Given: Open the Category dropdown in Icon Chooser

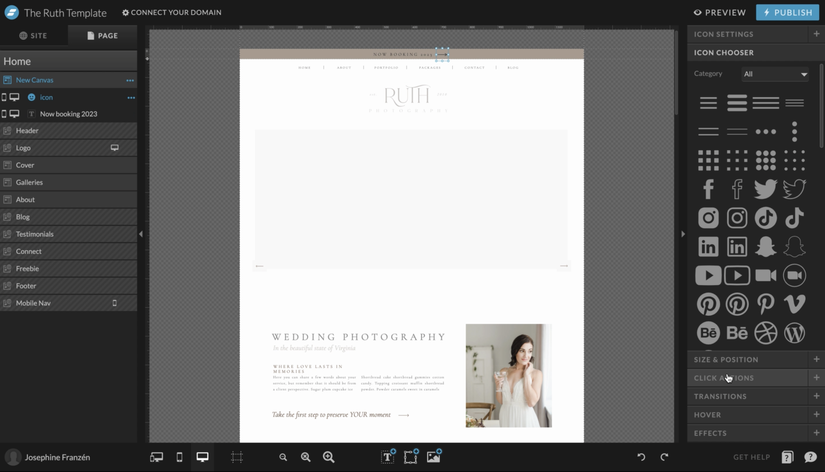Looking at the screenshot, I should coord(774,74).
